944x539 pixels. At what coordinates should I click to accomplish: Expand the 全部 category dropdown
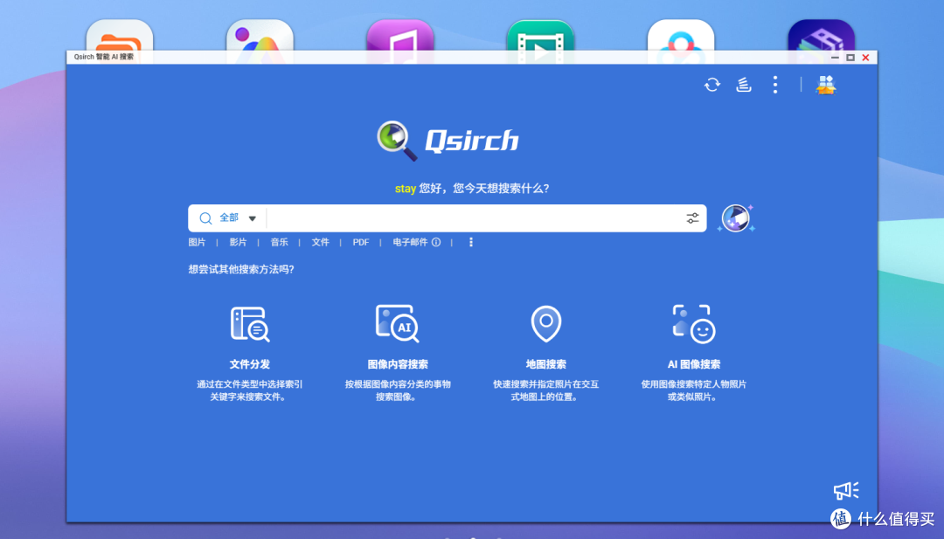(x=239, y=218)
